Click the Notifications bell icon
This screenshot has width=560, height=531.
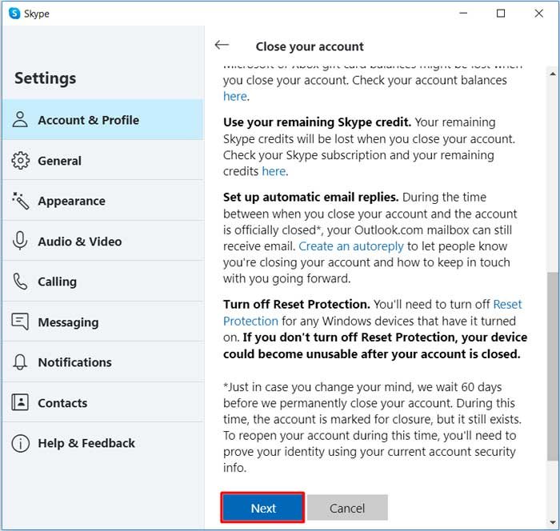[x=20, y=362]
